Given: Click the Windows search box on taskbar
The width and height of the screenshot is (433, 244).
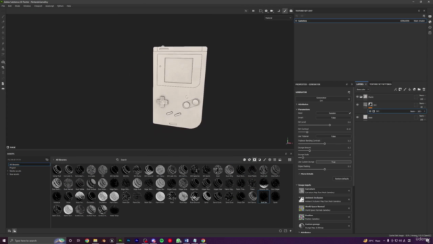Looking at the screenshot, I should click(x=37, y=241).
